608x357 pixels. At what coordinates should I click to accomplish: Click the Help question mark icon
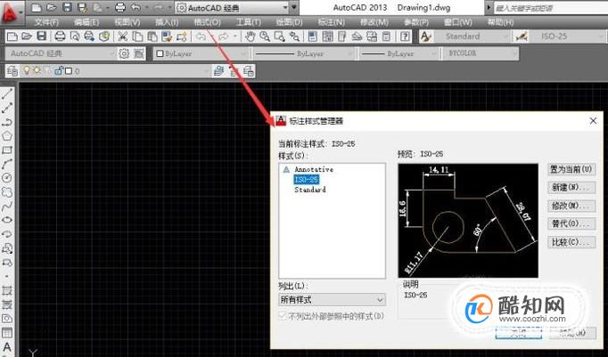point(405,37)
